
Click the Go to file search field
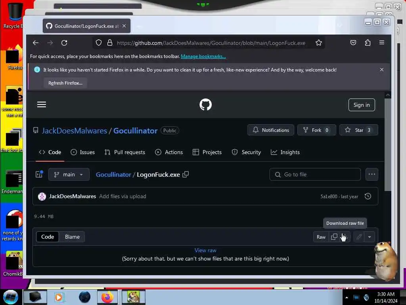click(315, 174)
